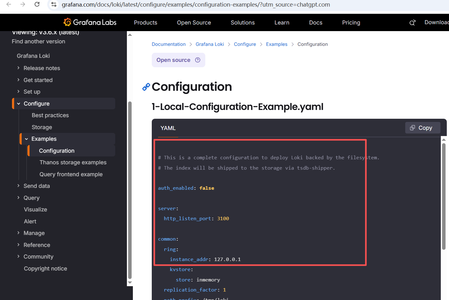Click the sidebar scrollbar down arrow

click(x=130, y=283)
